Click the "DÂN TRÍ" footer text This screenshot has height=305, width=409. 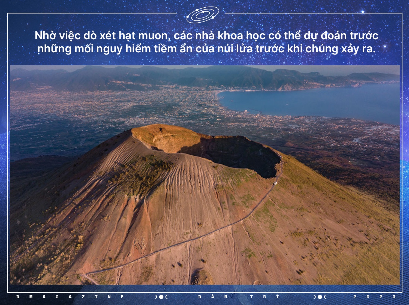click(x=239, y=297)
